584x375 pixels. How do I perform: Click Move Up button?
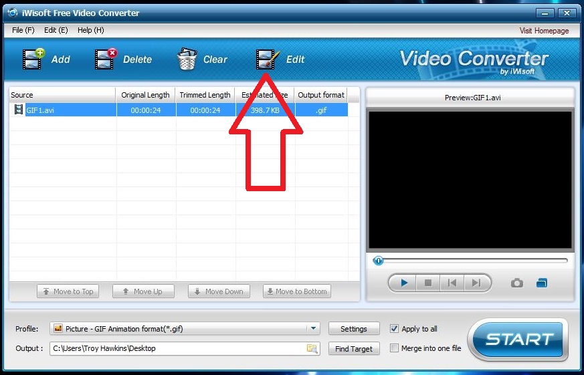(143, 291)
